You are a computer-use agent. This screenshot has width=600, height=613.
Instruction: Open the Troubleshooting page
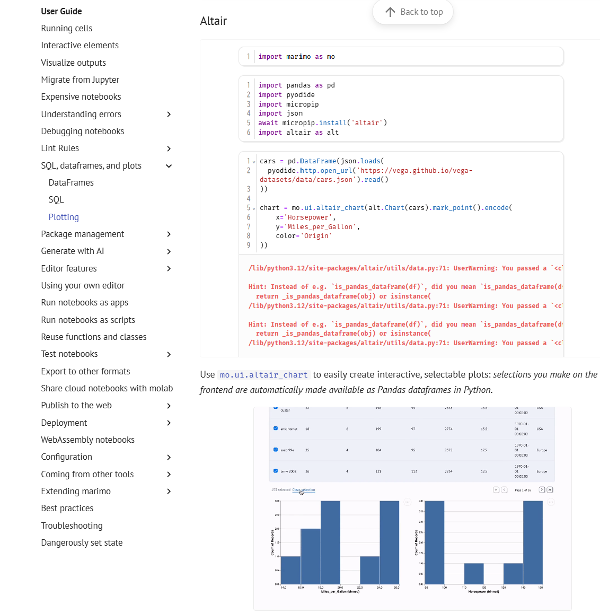pos(72,526)
